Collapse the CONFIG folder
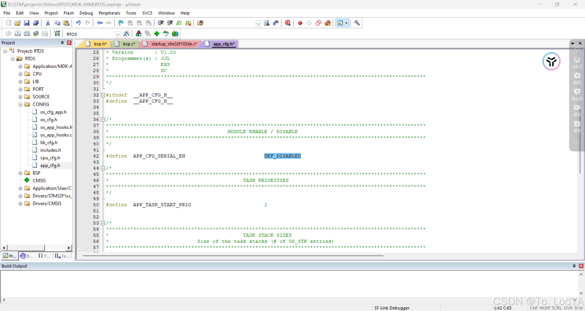This screenshot has height=311, width=585. click(20, 105)
